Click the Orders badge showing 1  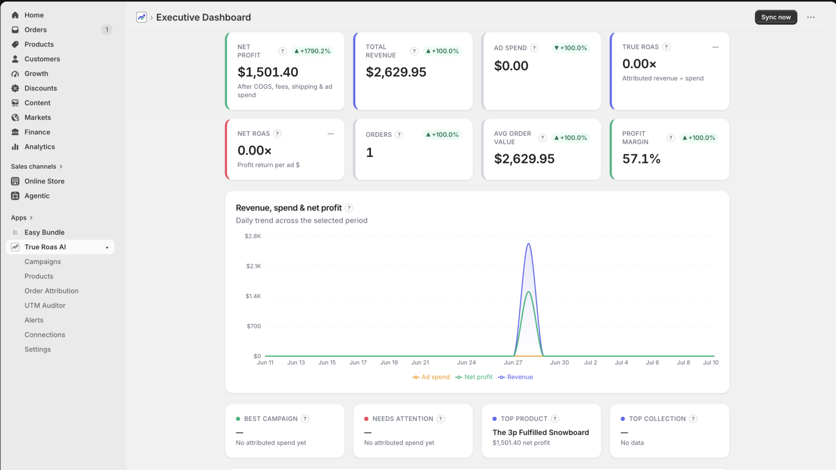coord(107,30)
